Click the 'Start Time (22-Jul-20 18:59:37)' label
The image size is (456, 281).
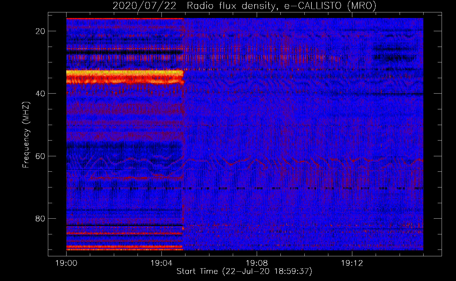pyautogui.click(x=244, y=271)
